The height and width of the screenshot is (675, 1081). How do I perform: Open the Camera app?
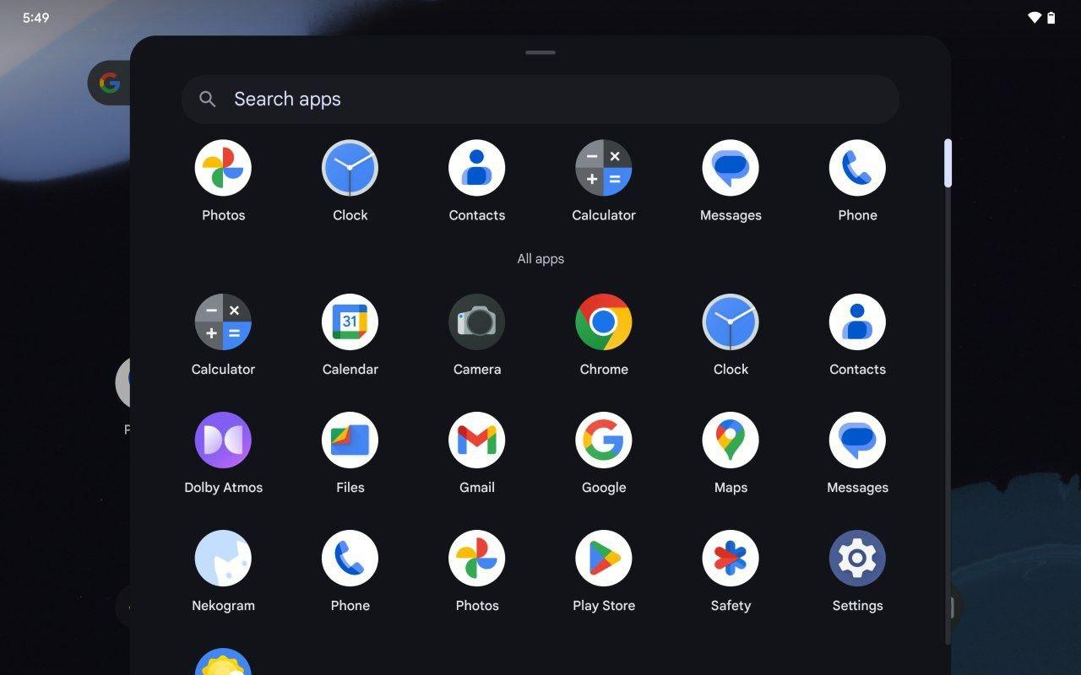pos(476,321)
